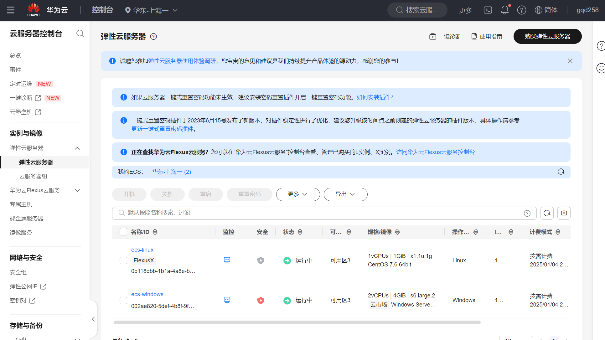The width and height of the screenshot is (605, 340).
Task: Click 华东-上海一 (2) region link
Action: pos(172,172)
